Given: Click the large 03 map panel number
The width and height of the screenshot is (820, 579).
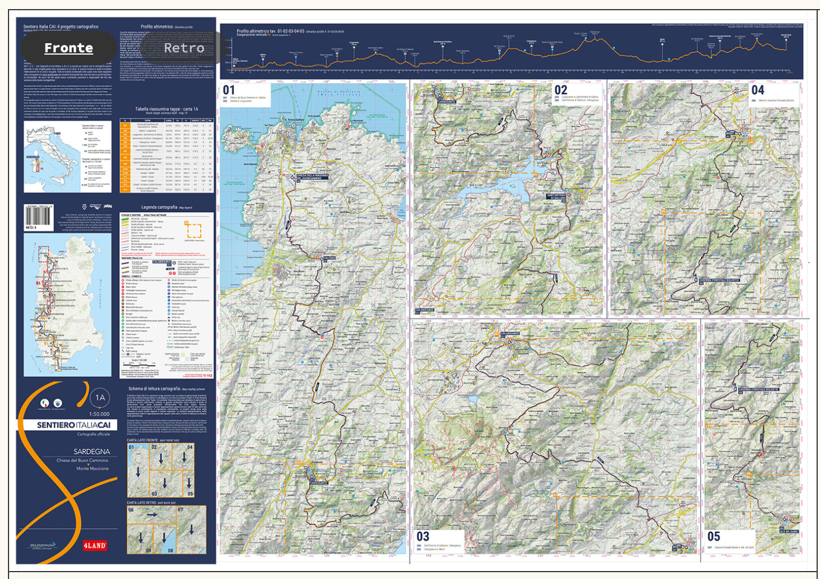Looking at the screenshot, I should 423,536.
